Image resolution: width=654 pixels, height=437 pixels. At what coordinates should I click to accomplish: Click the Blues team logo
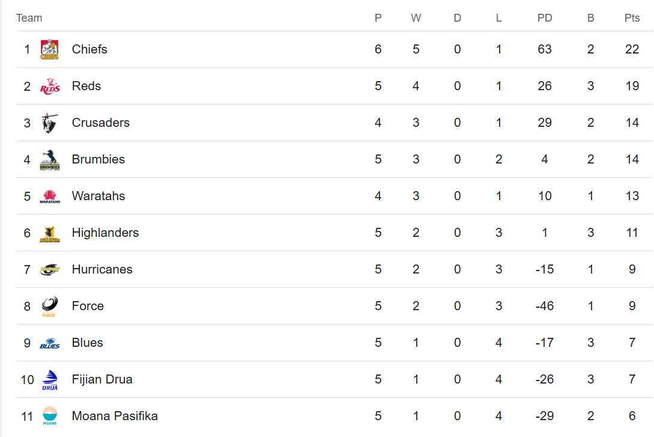(x=49, y=343)
